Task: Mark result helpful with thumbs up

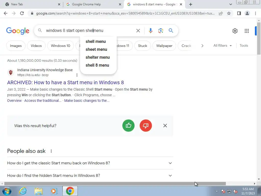Action: tap(128, 126)
